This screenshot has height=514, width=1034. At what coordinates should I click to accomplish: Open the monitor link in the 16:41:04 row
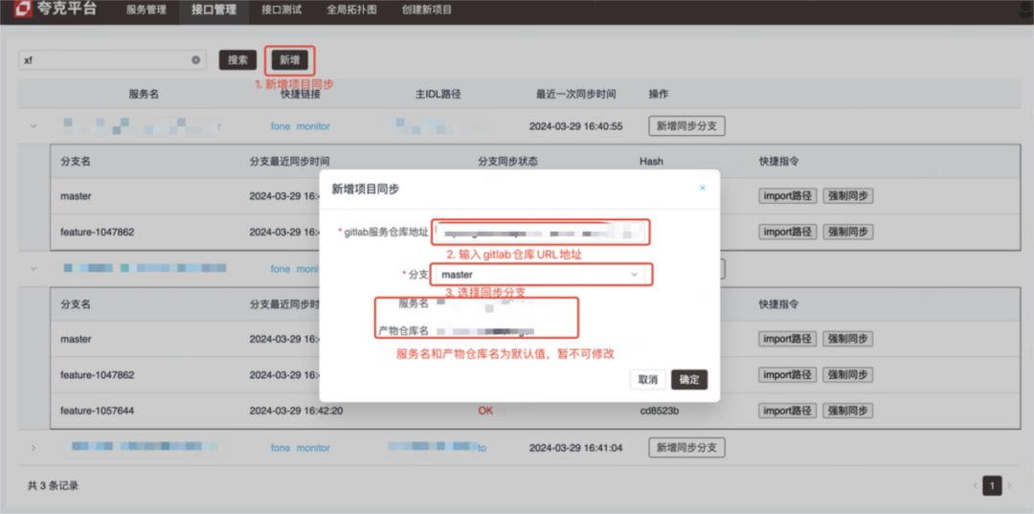tap(313, 448)
